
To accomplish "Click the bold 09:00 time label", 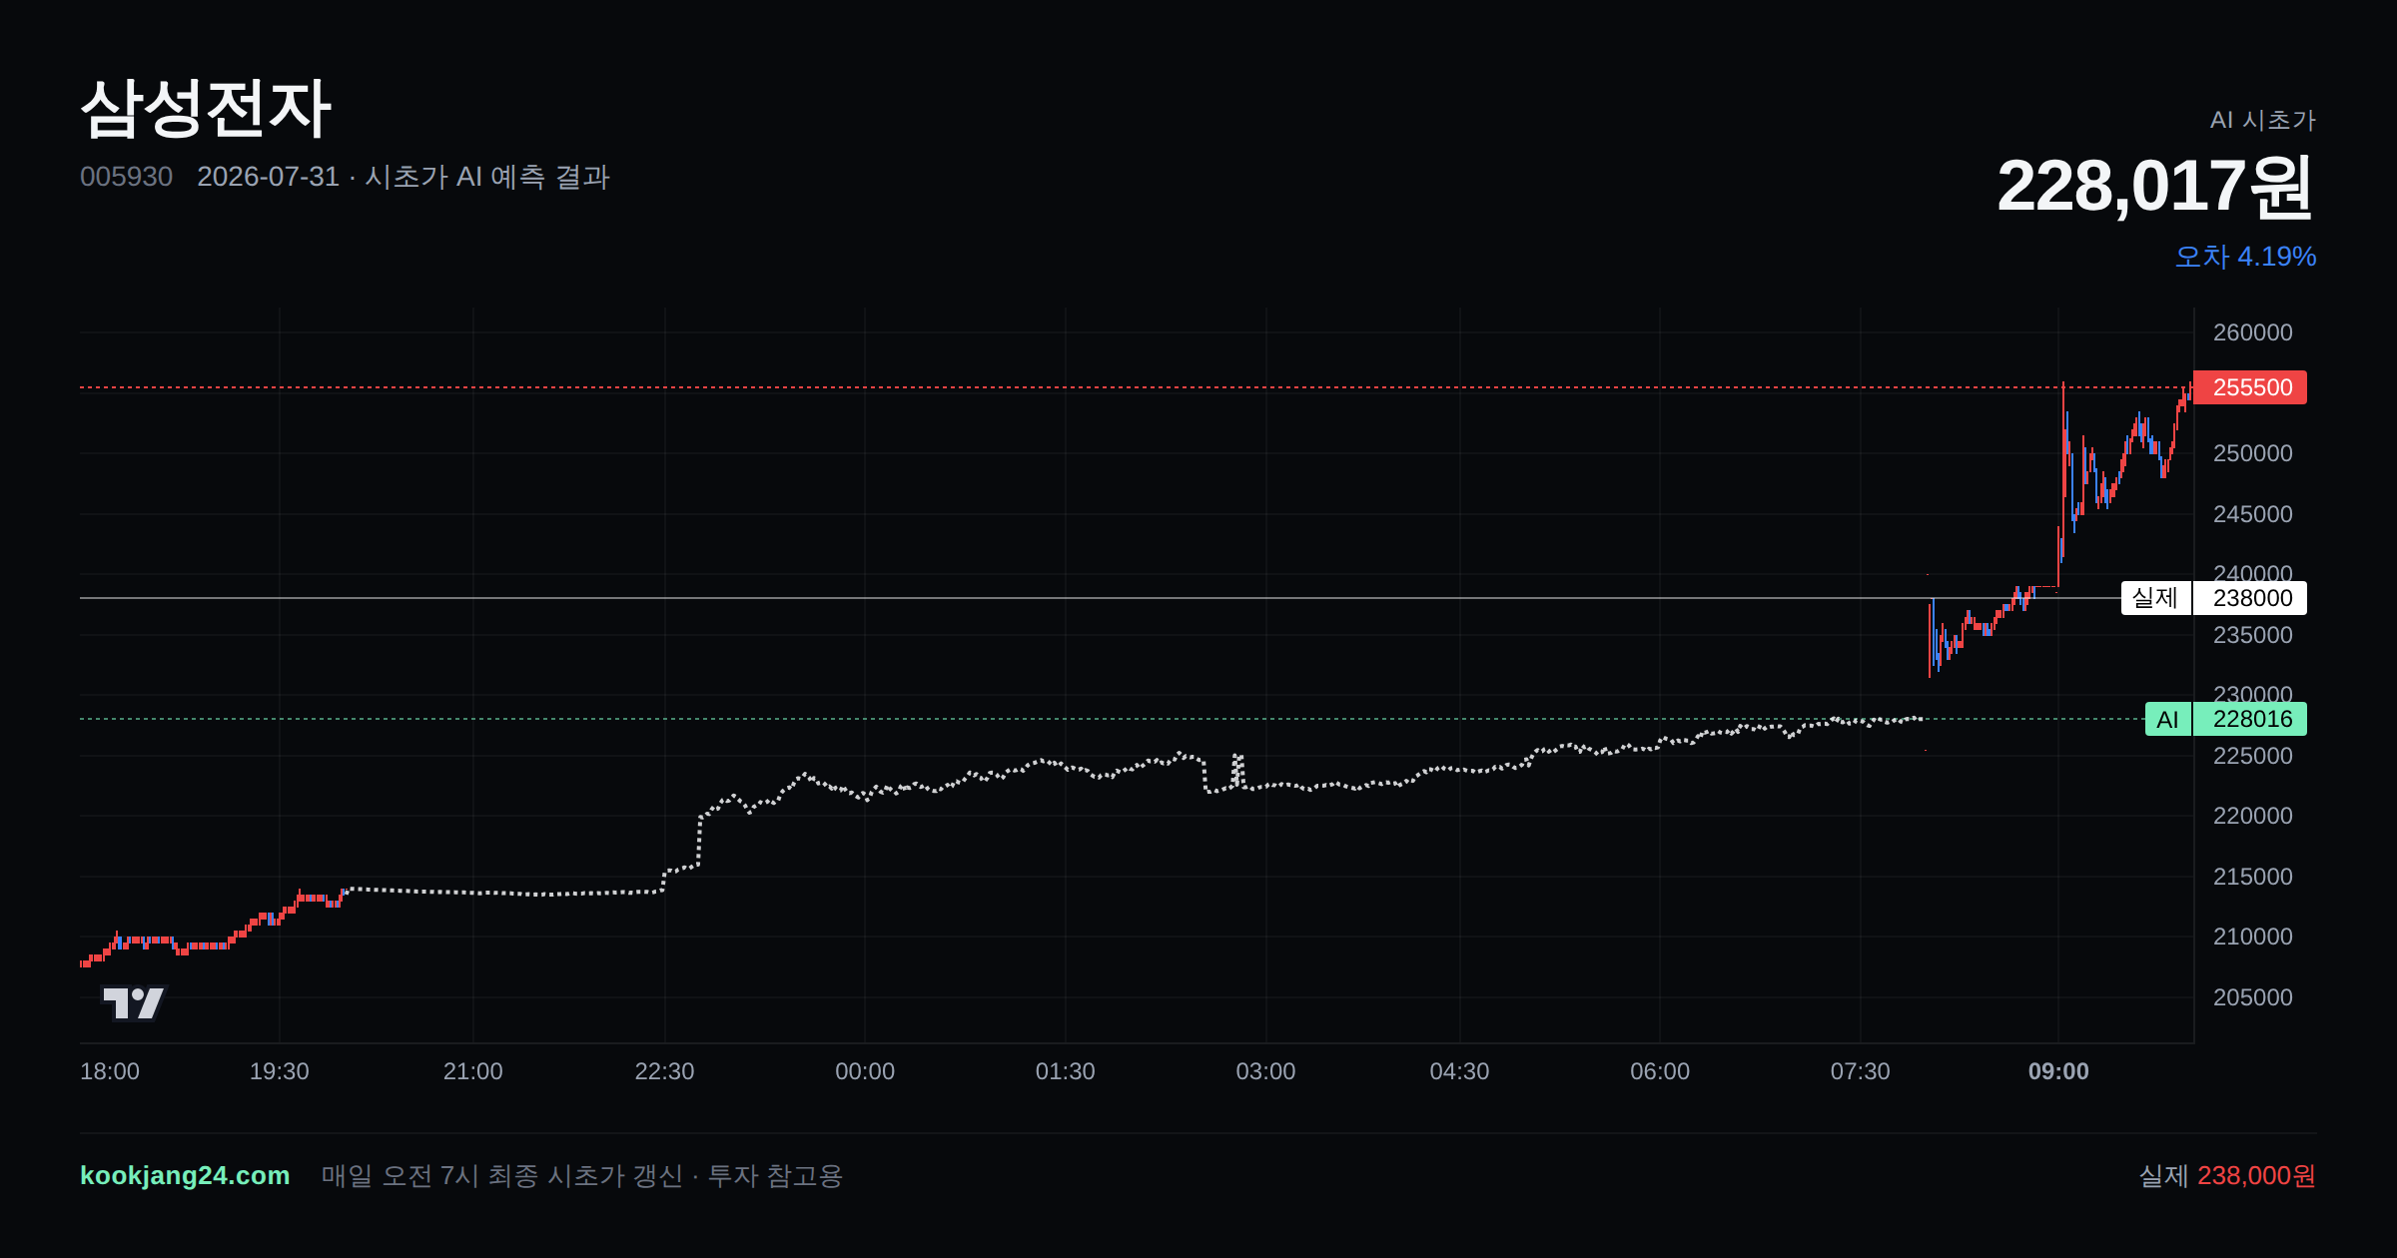I will tap(2058, 1071).
